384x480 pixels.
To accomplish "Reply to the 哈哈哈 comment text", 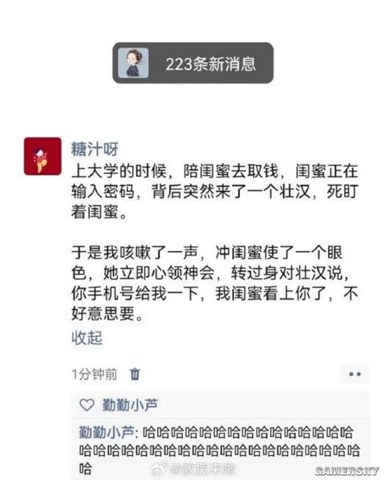I will (219, 450).
